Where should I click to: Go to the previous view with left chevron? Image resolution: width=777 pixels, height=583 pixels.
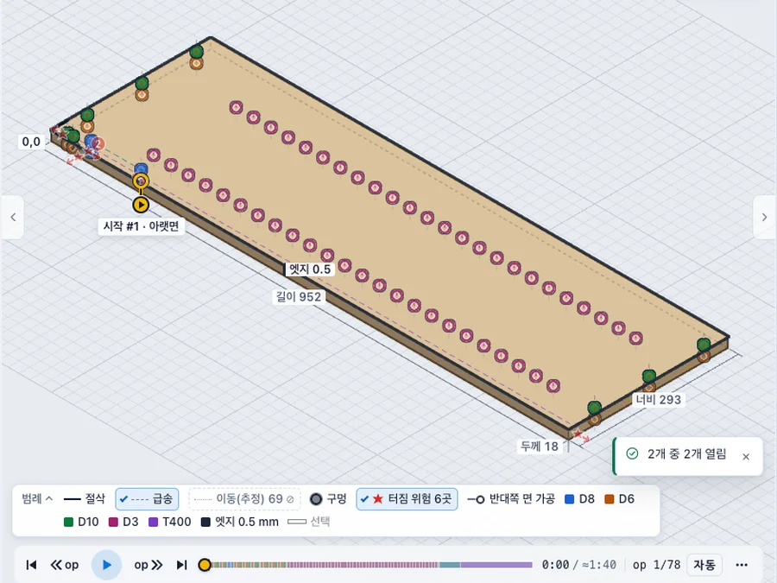click(13, 217)
